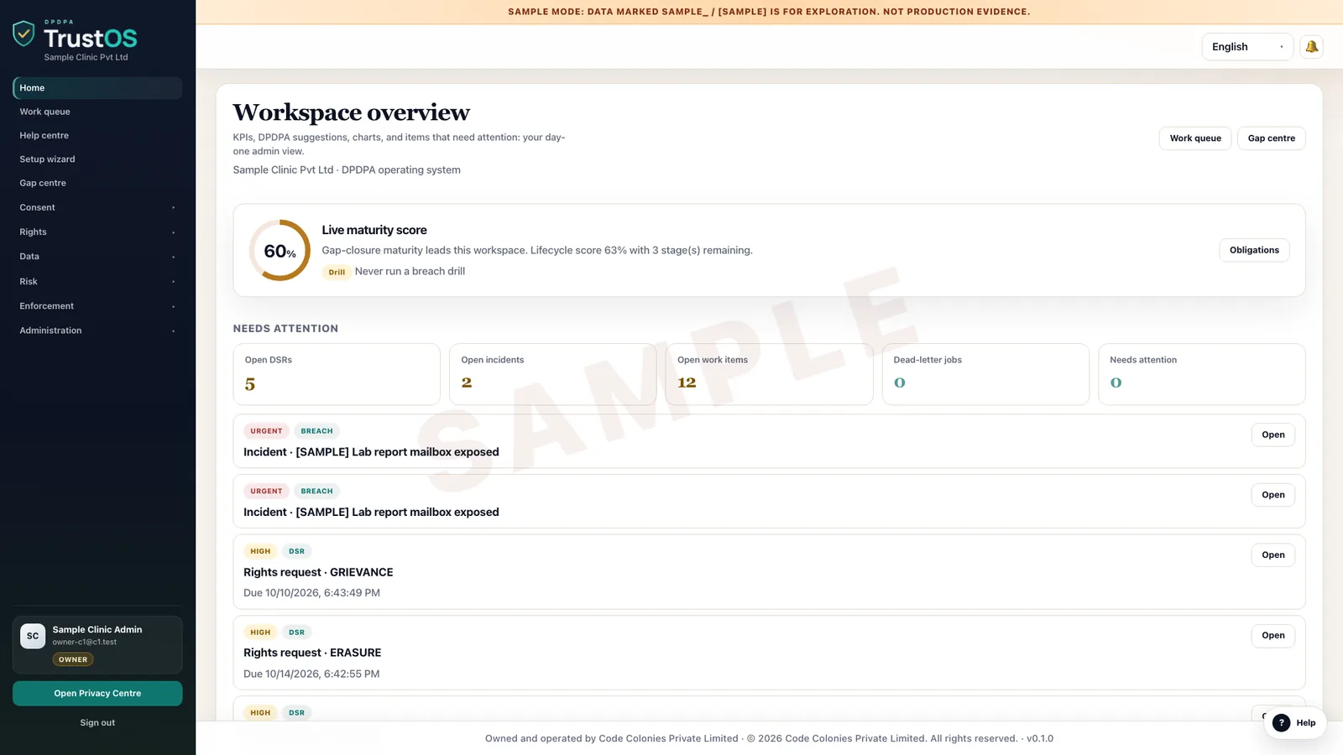1343x755 pixels.
Task: Click the TrustOS shield logo
Action: pos(24,34)
